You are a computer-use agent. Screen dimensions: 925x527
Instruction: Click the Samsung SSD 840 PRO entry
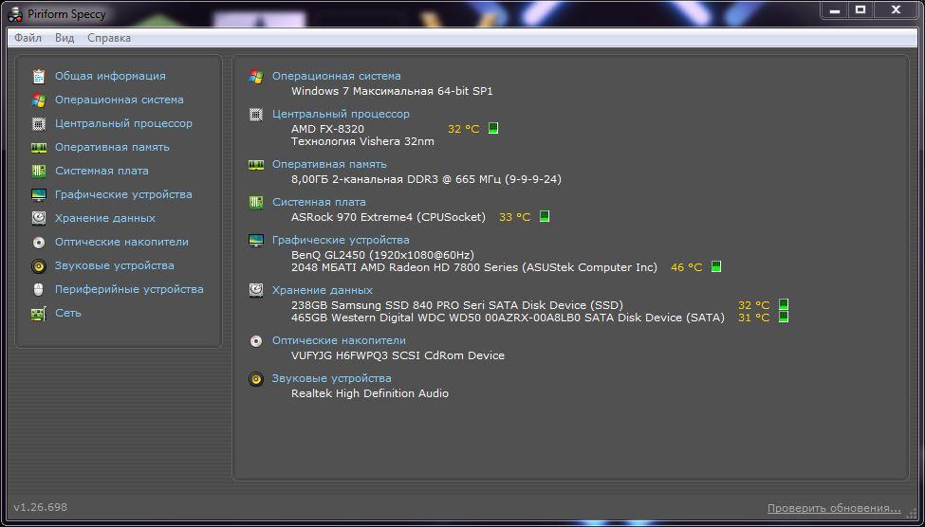tap(457, 305)
